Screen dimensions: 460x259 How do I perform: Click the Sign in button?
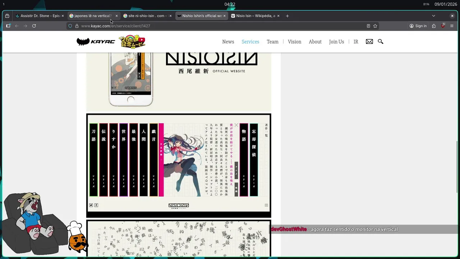click(x=418, y=26)
